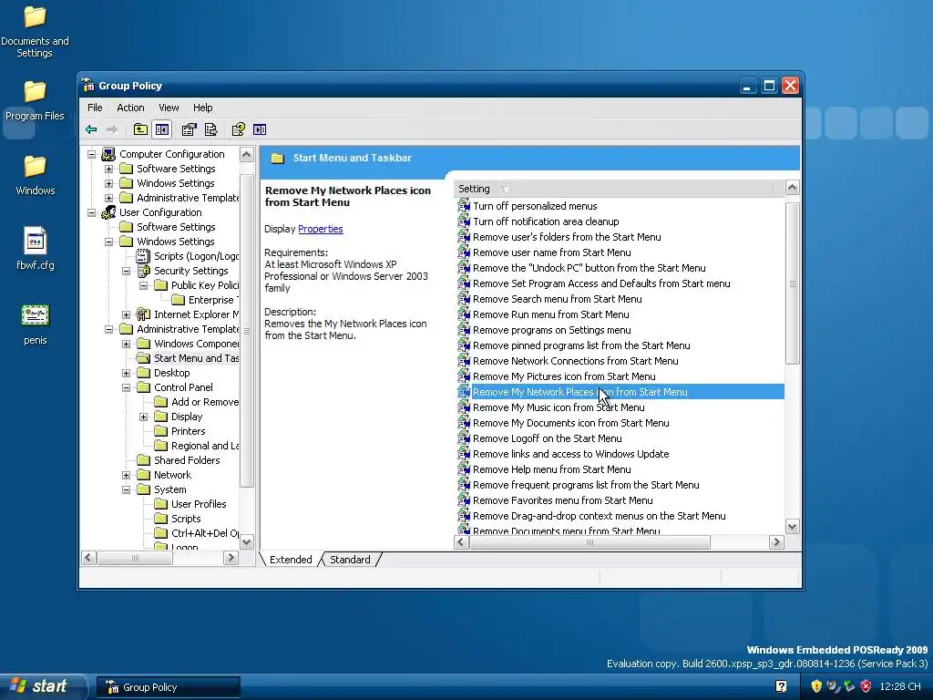The width and height of the screenshot is (933, 700).
Task: Expand the Windows Components node
Action: click(126, 344)
